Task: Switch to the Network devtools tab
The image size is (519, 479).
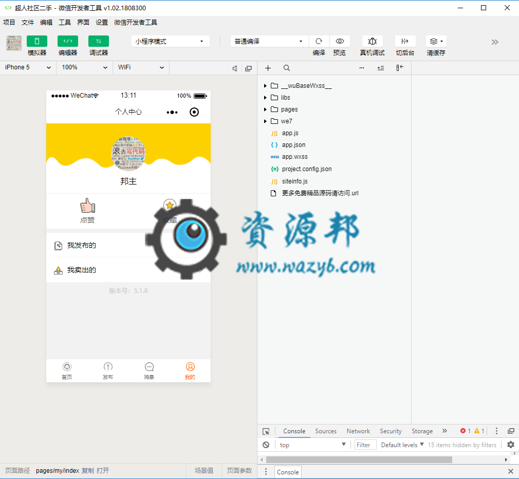Action: (358, 431)
